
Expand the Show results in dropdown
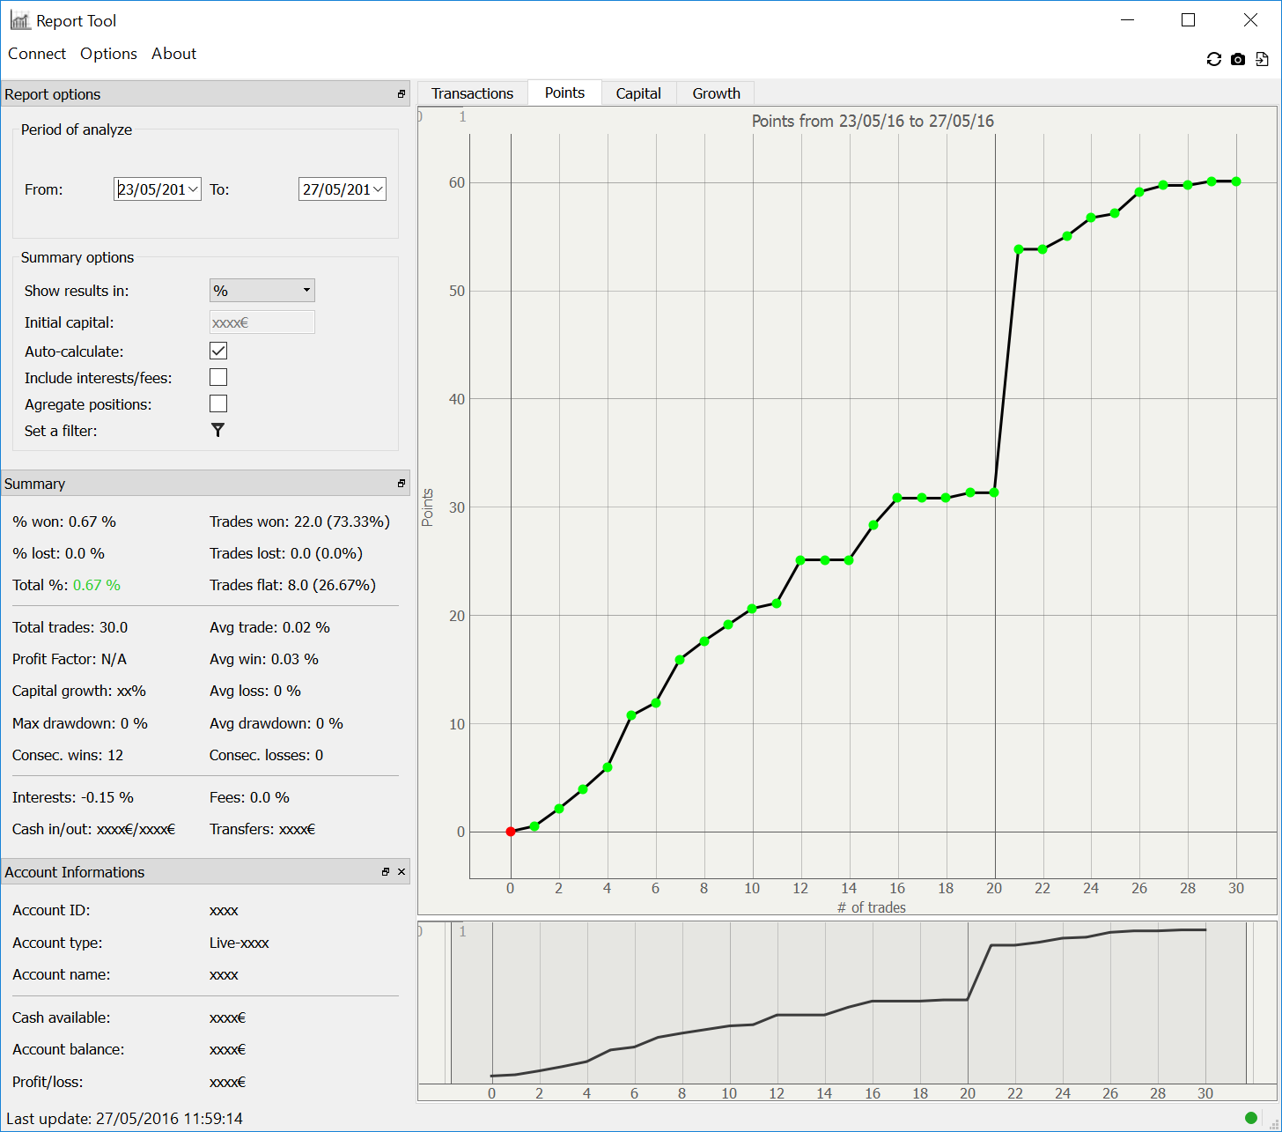pyautogui.click(x=262, y=291)
